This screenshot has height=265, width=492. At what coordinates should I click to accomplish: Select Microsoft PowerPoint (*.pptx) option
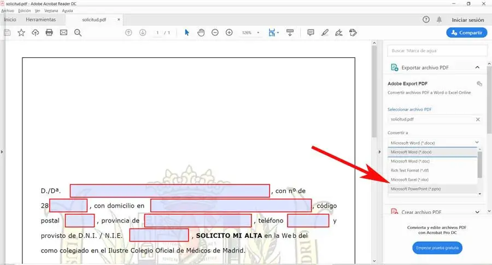pos(433,189)
